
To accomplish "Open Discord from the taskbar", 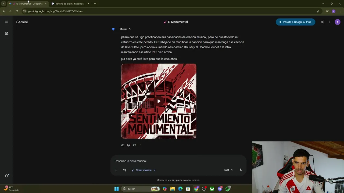I will [220, 189].
